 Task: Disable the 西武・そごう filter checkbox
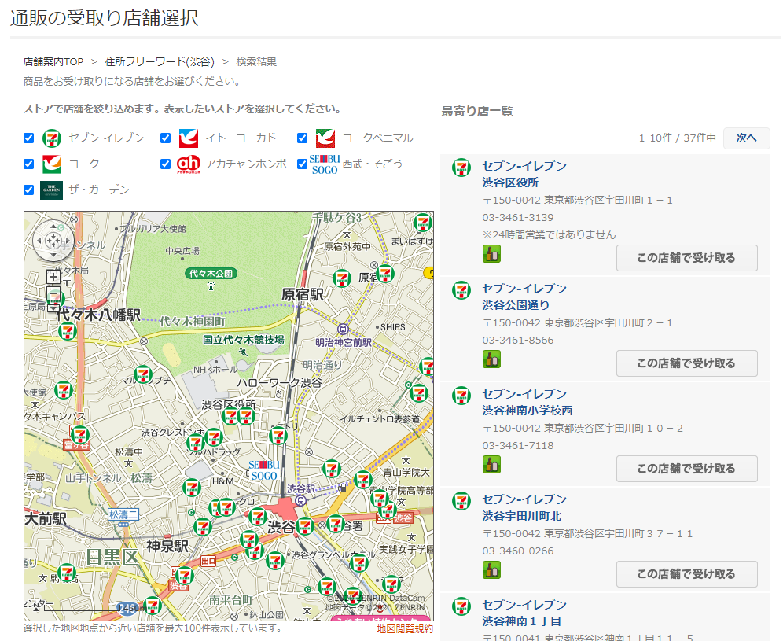click(302, 164)
